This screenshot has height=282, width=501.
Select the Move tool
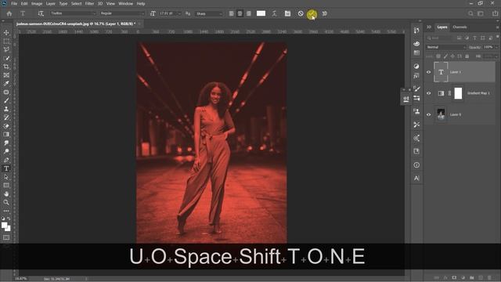[x=6, y=33]
